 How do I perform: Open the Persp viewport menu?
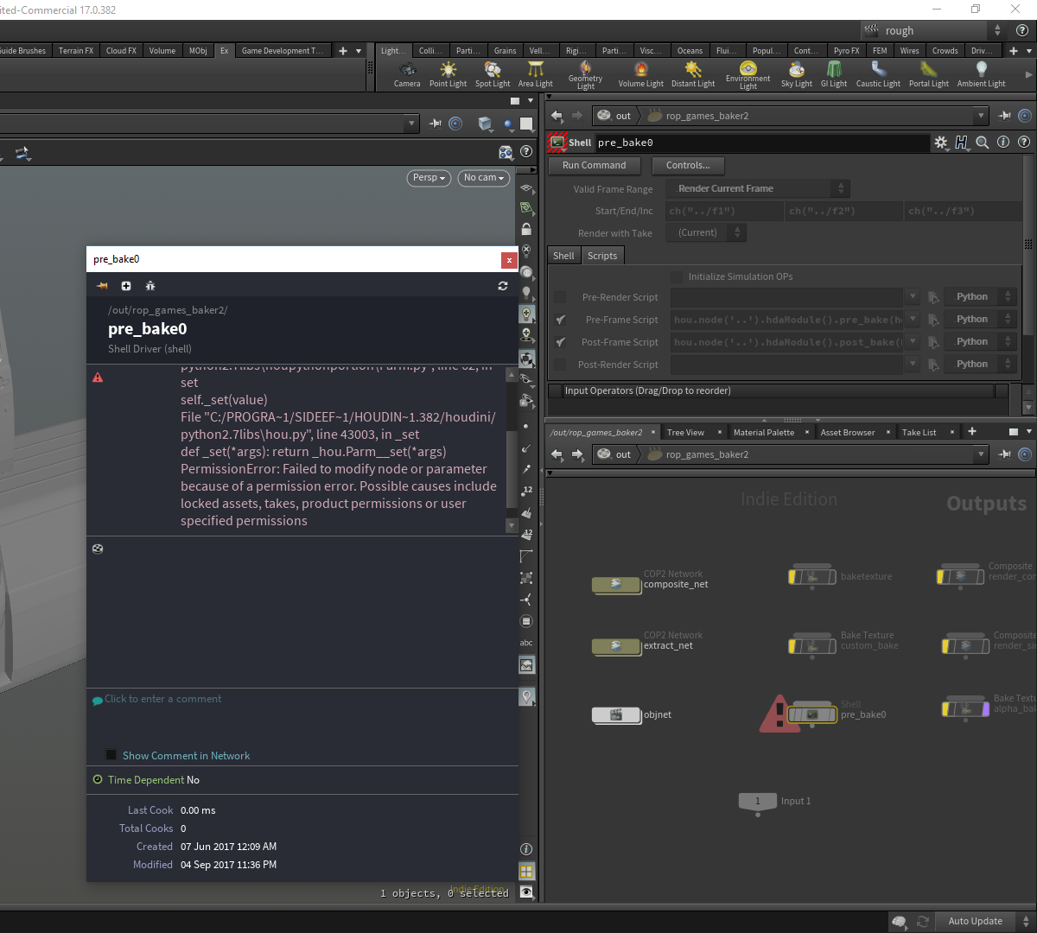429,178
